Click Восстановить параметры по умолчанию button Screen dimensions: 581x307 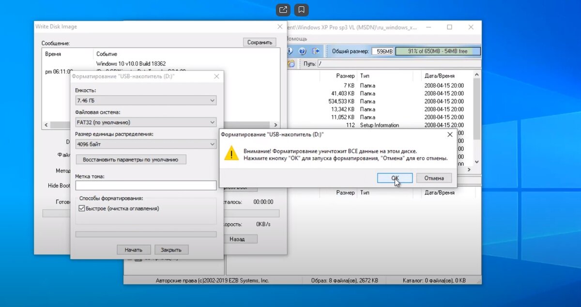[131, 160]
